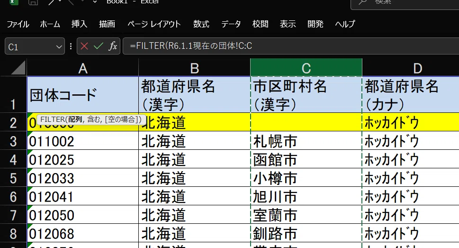This screenshot has height=248, width=459.
Task: Click the search box in title bar
Action: tap(405, 3)
